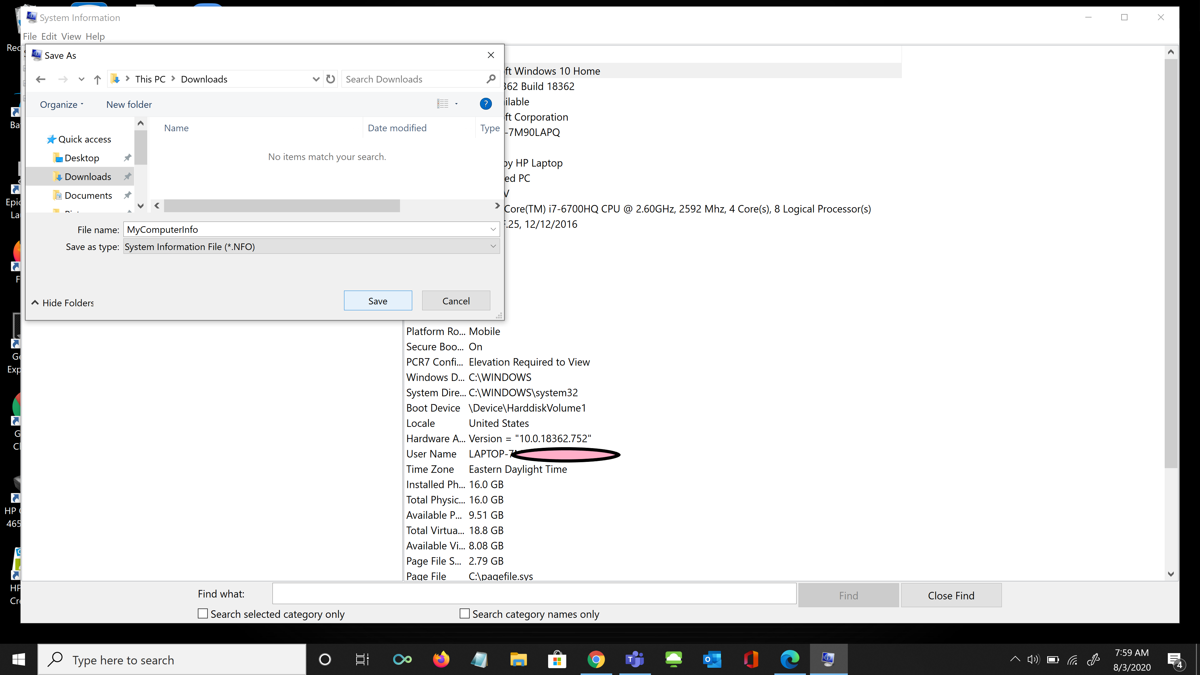Click the pin icon next to Documents
The height and width of the screenshot is (675, 1200).
[x=127, y=195]
